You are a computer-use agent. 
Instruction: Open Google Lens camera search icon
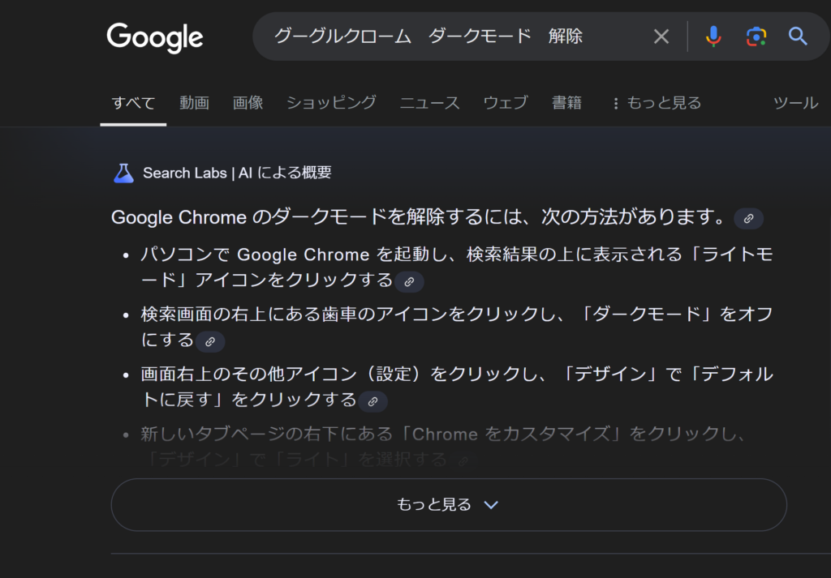[x=756, y=36]
